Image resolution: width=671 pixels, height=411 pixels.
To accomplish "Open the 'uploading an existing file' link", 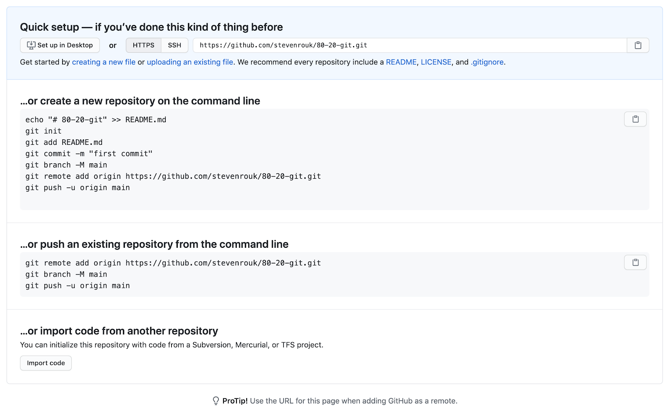I will coord(190,62).
